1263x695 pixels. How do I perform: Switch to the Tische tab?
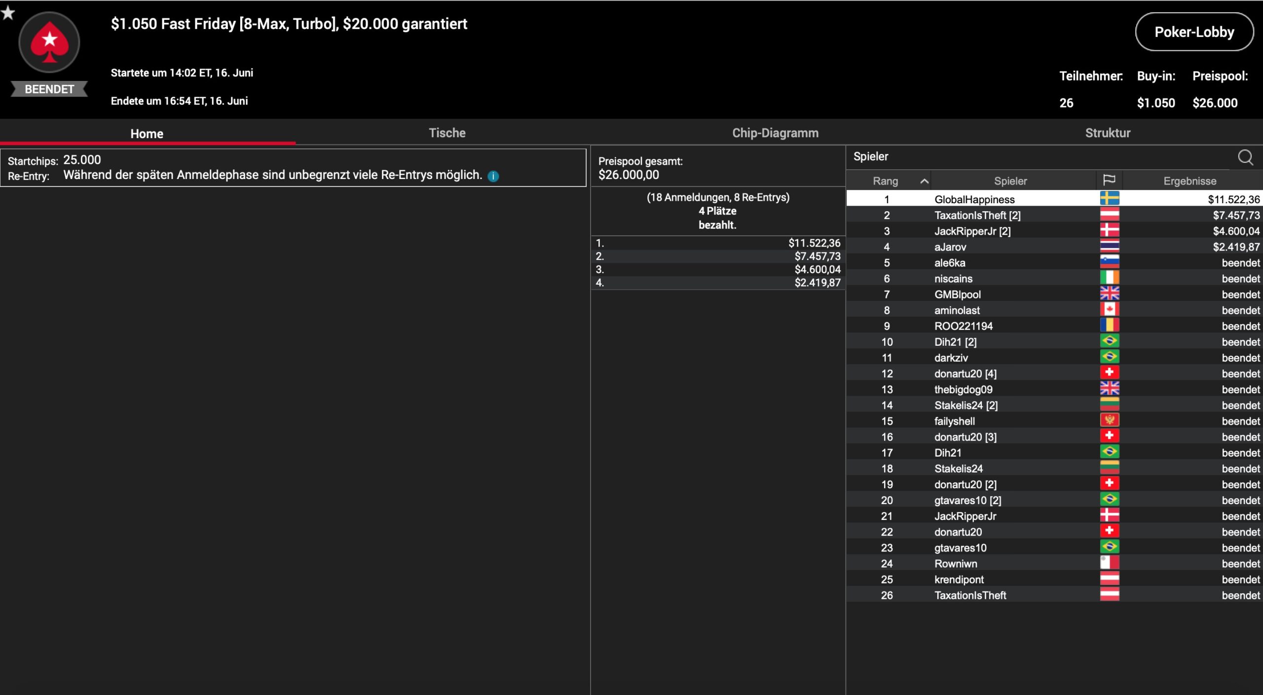[446, 133]
